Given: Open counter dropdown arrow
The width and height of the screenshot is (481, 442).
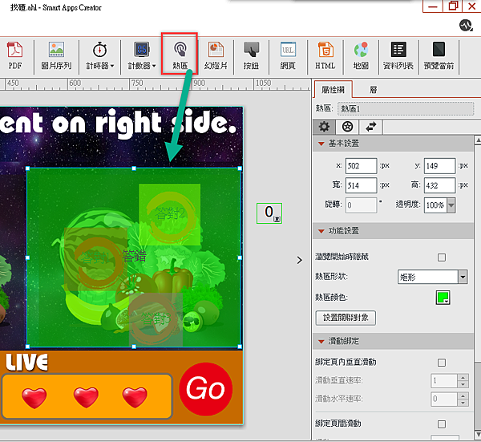Looking at the screenshot, I should tap(154, 66).
